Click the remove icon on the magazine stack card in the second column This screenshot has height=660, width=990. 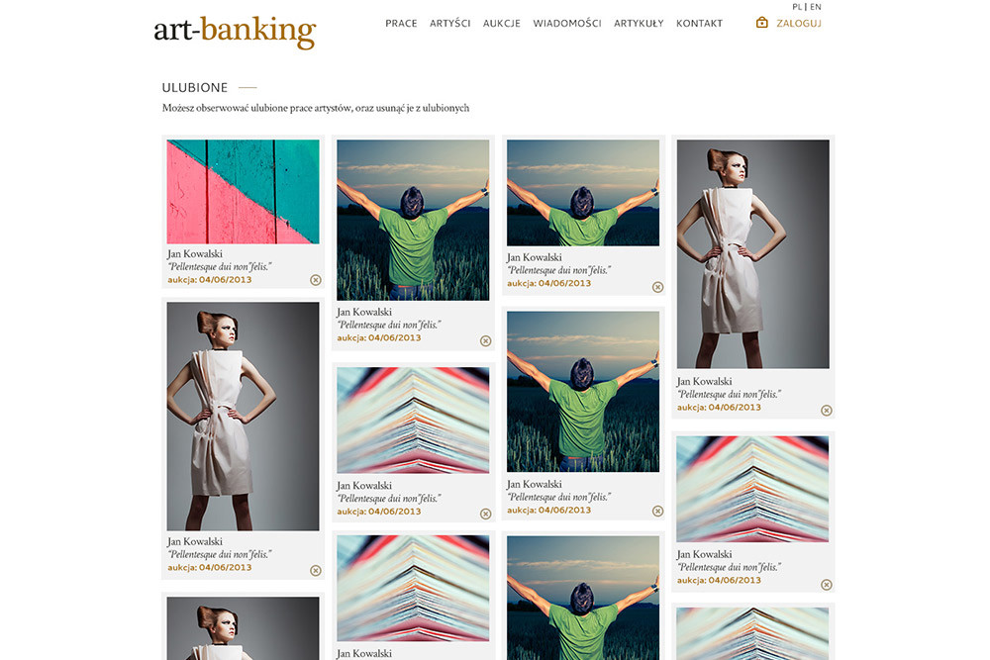click(485, 514)
